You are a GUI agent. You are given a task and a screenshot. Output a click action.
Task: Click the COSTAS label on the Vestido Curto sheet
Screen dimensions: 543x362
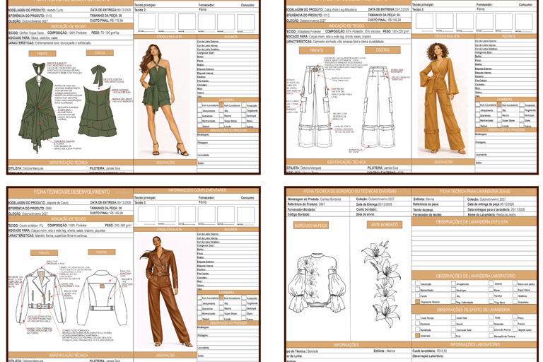click(100, 53)
